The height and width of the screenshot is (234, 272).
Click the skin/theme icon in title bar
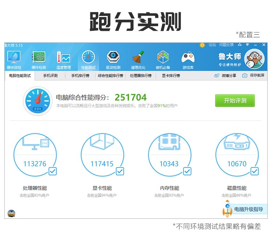pos(240,45)
